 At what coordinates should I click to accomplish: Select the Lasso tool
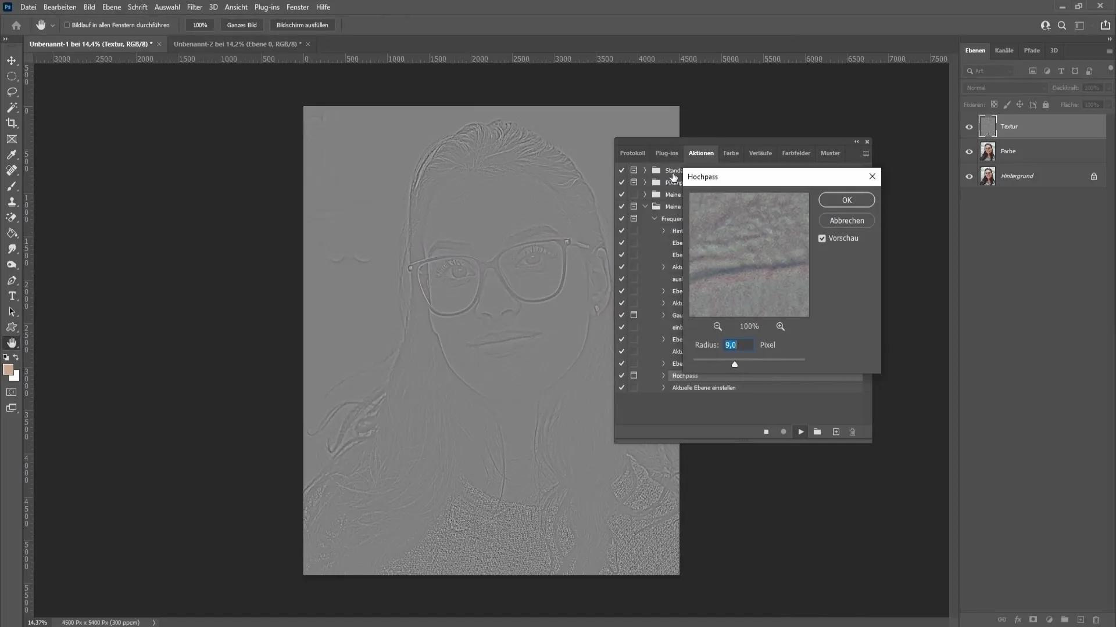point(12,92)
